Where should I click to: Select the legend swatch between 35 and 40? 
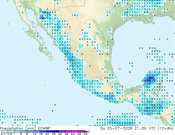coord(68,131)
